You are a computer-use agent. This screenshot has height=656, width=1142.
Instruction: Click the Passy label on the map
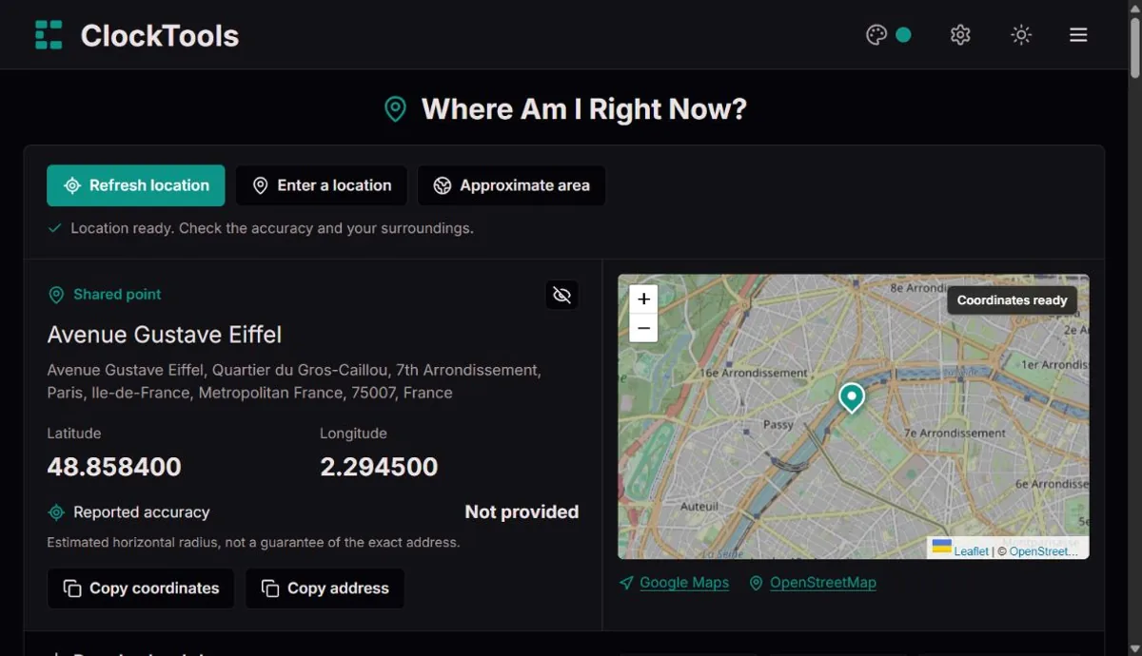point(778,424)
